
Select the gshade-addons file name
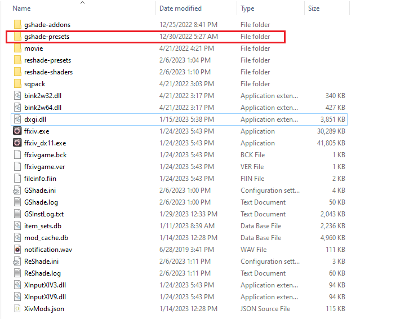pos(47,25)
